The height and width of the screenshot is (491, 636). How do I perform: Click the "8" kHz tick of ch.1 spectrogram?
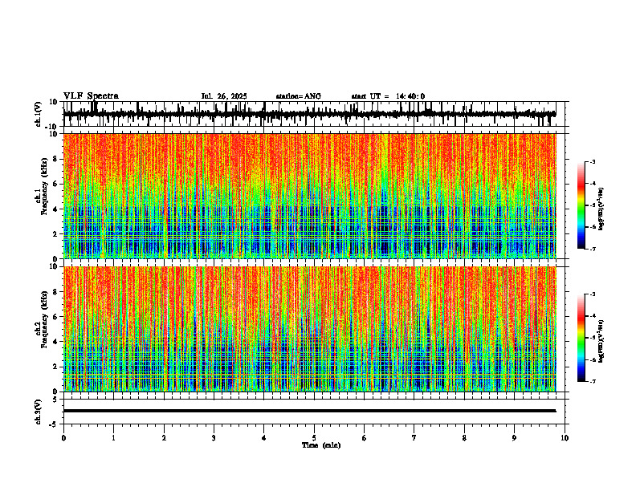[56, 159]
